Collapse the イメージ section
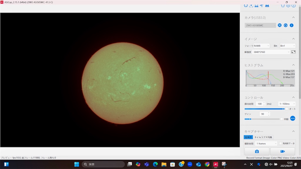Screen dimensions: 301x169 click(293, 39)
